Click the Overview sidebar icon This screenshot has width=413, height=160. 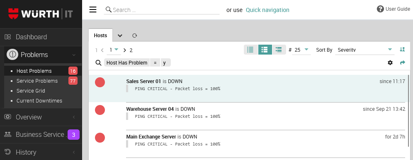(x=7, y=117)
